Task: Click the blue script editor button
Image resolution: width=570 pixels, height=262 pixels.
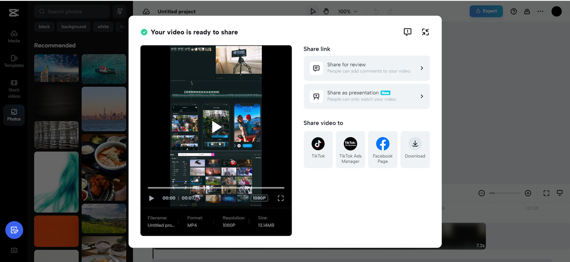Action: [14, 230]
